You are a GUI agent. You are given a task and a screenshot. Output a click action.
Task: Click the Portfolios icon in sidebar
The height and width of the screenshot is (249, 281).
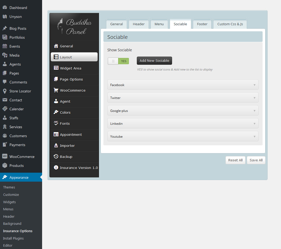[x=5, y=37]
